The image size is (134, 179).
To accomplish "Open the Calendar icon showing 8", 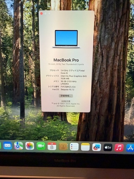I will 52,146.
